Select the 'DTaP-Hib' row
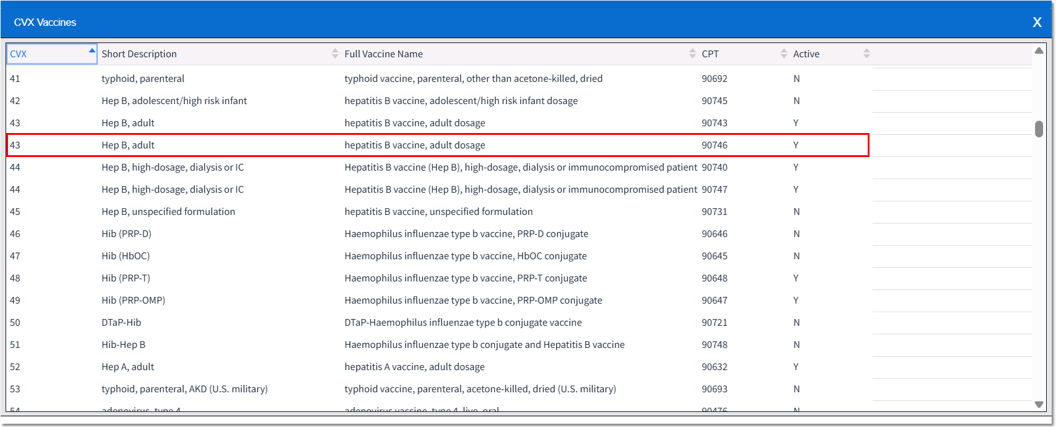Image resolution: width=1056 pixels, height=428 pixels. tap(439, 322)
